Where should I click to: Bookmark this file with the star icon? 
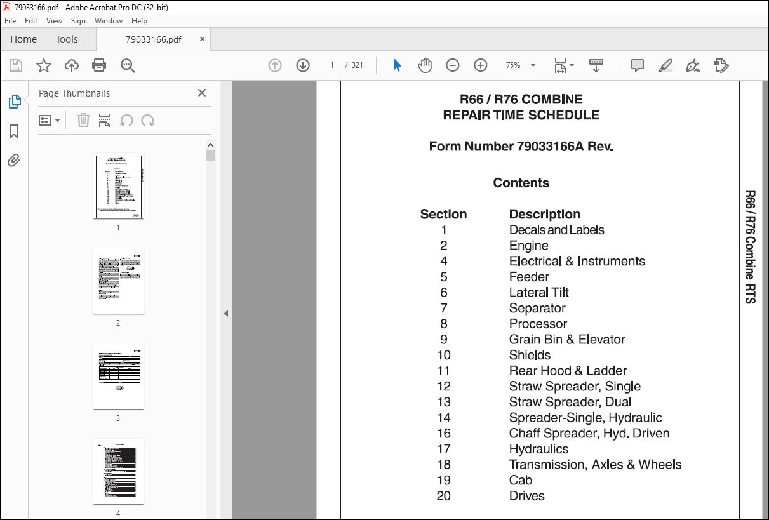click(x=44, y=65)
